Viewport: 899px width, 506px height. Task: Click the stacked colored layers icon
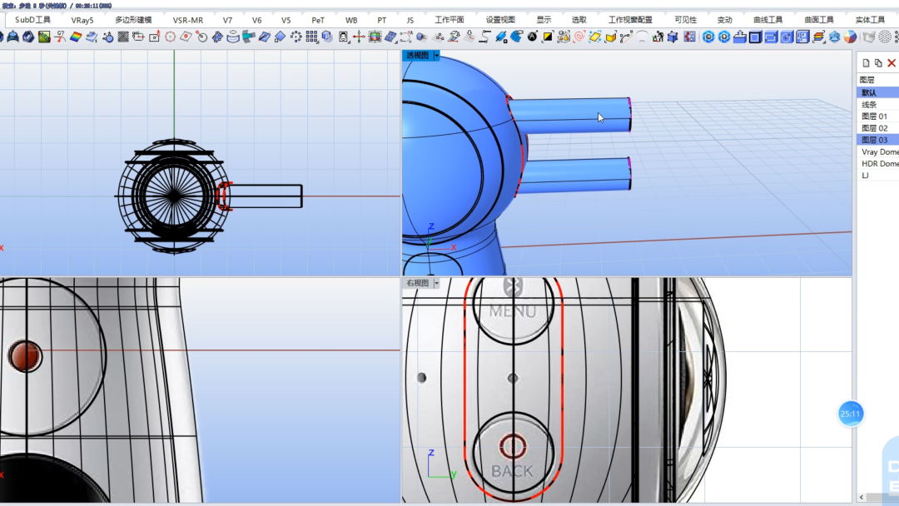(818, 37)
